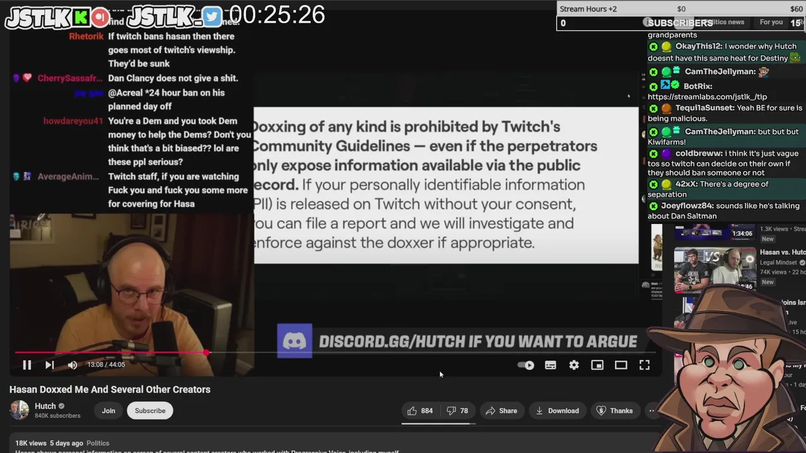The width and height of the screenshot is (806, 453).
Task: Click the 840K subscribers text
Action: click(57, 416)
